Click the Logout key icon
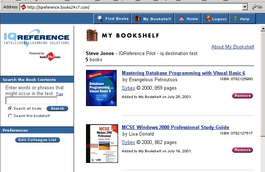This screenshot has width=265, height=172. (208, 19)
